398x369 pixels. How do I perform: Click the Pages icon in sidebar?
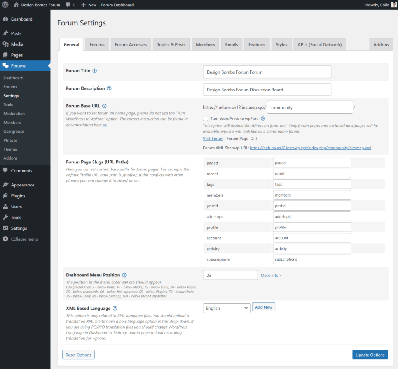tap(5, 55)
